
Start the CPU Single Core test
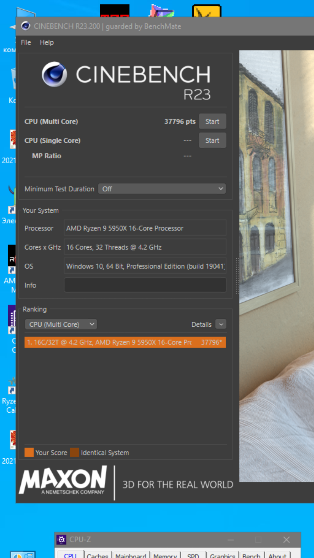click(x=213, y=140)
